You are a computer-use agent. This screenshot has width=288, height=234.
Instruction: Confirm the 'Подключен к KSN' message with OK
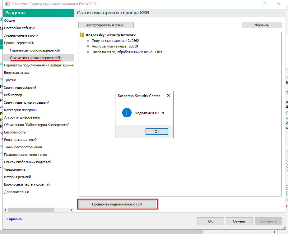157,131
